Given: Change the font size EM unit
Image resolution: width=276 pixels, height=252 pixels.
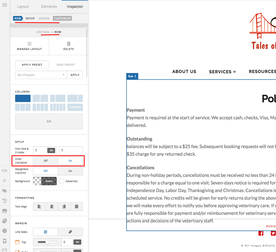Looking at the screenshot, I should 51,150.
